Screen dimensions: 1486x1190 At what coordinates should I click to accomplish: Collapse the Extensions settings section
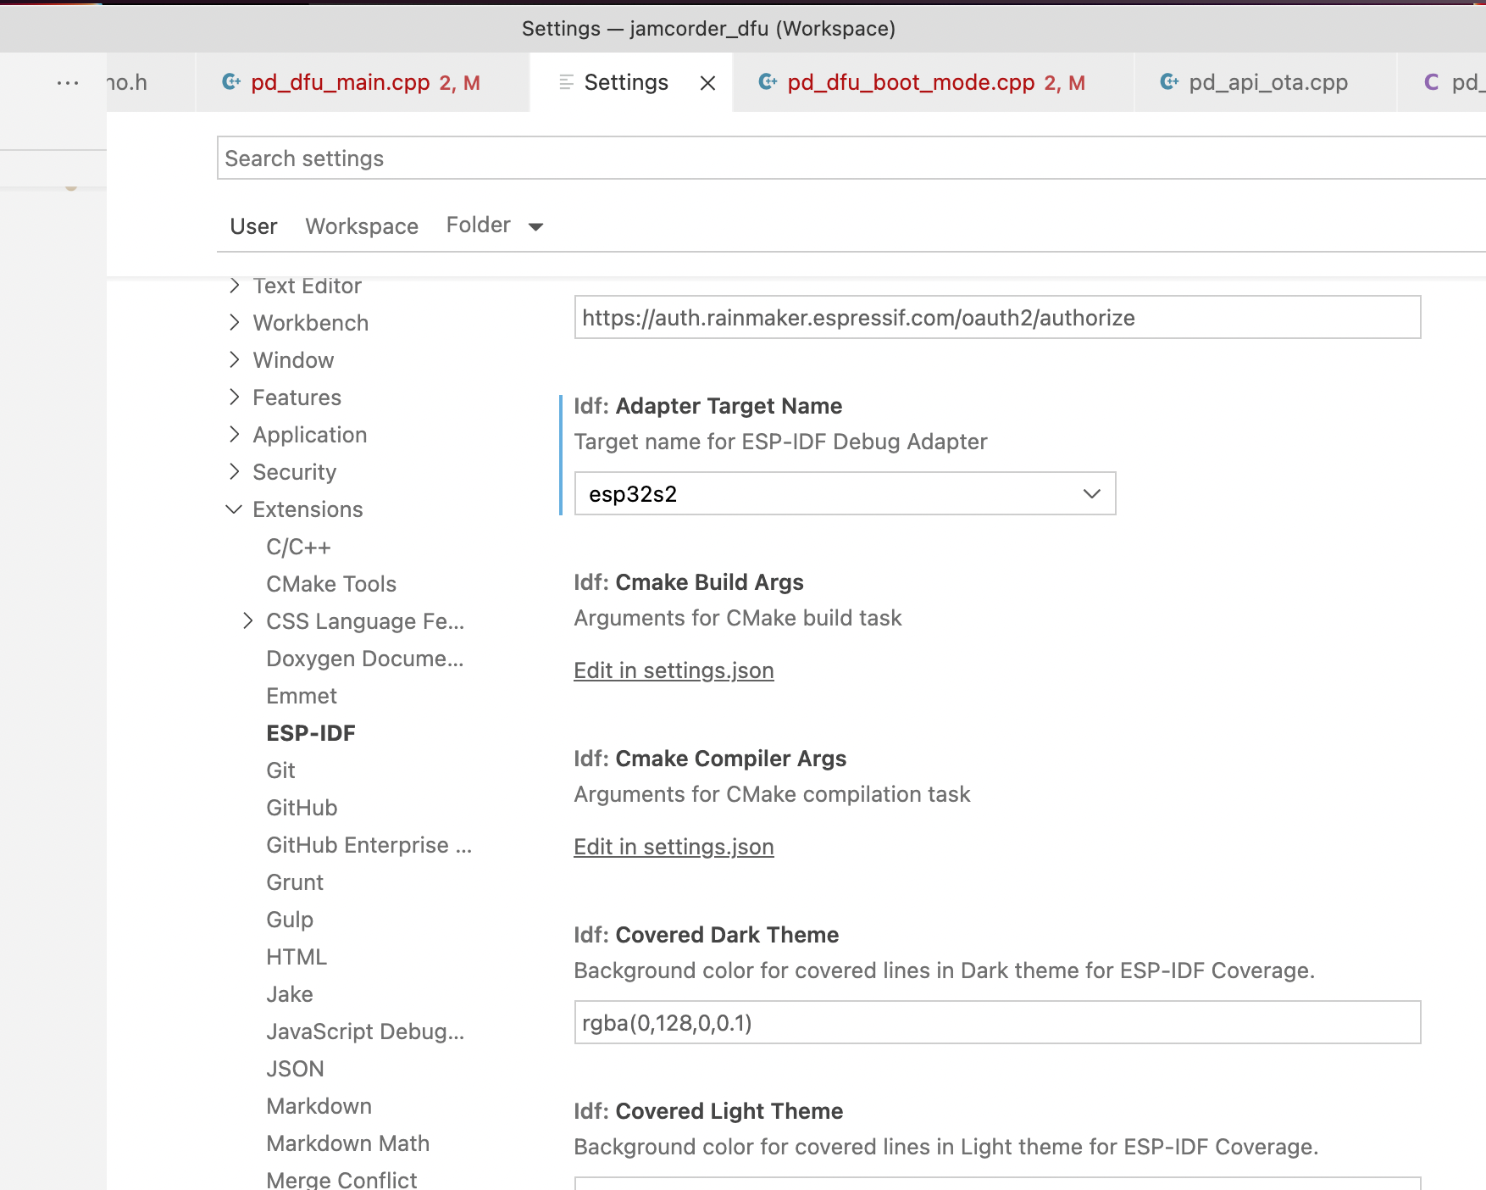[234, 509]
